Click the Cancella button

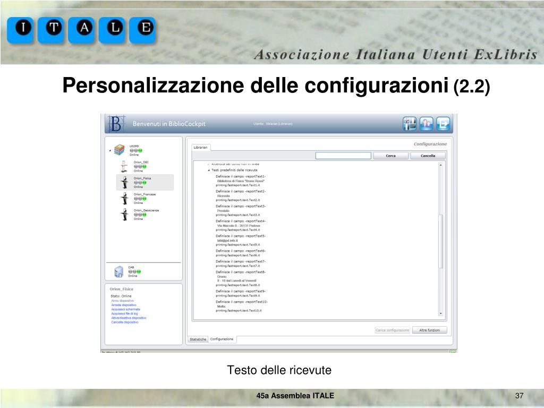(x=428, y=156)
